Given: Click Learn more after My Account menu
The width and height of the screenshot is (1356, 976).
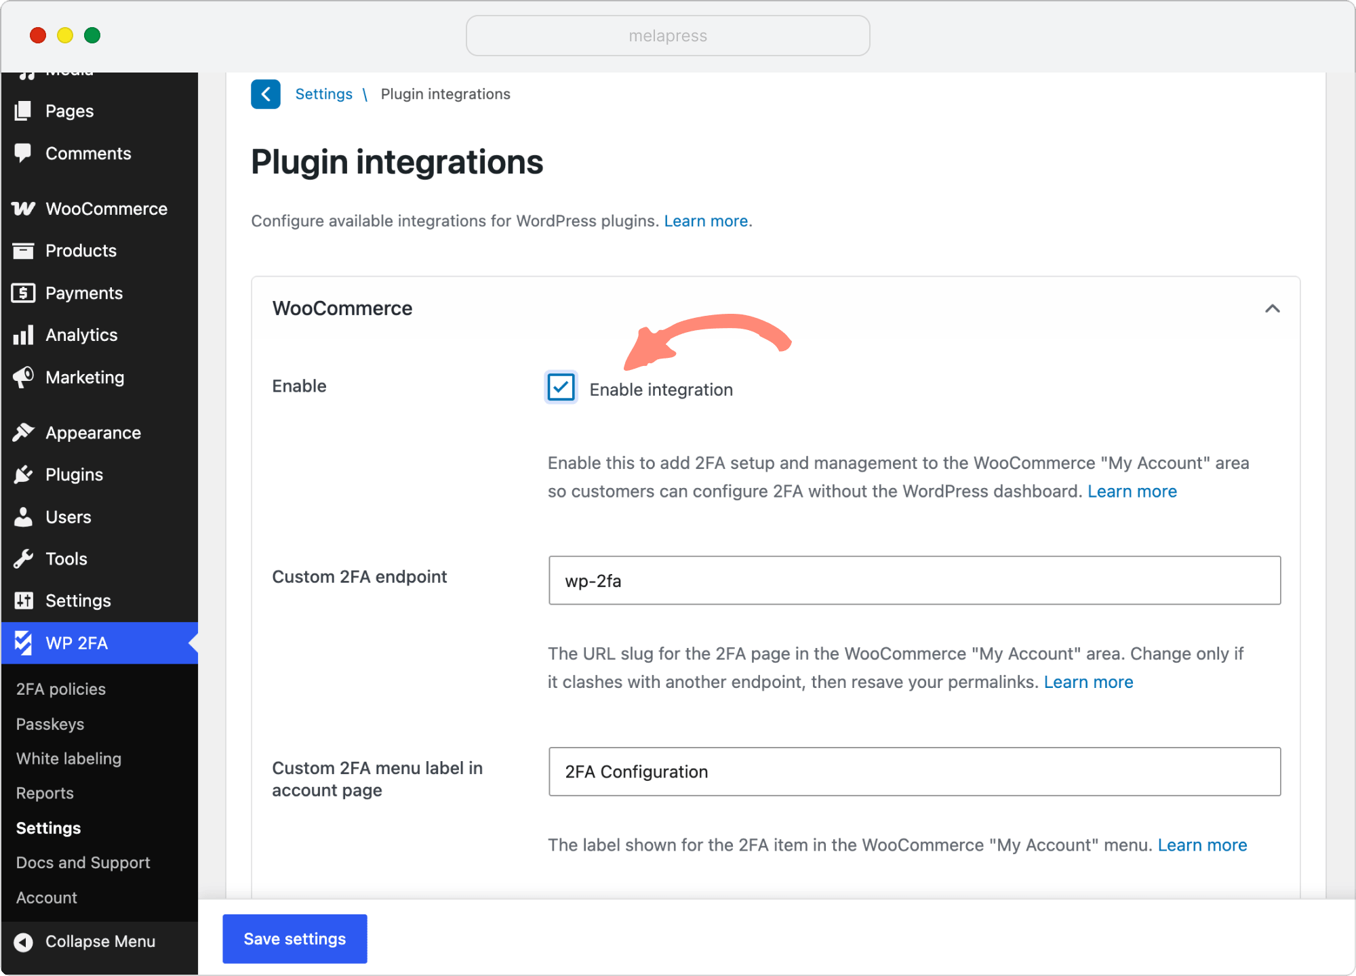Looking at the screenshot, I should pyautogui.click(x=1202, y=845).
